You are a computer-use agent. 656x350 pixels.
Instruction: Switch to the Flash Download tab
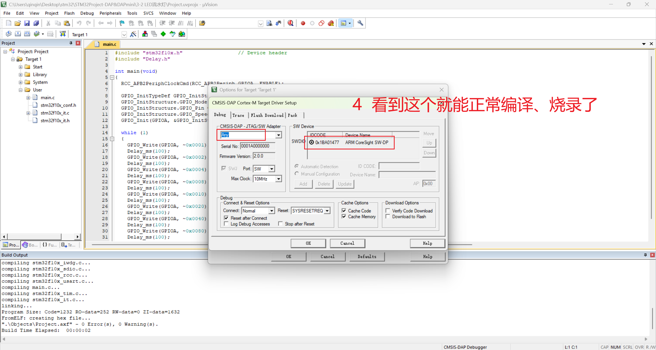pos(267,115)
